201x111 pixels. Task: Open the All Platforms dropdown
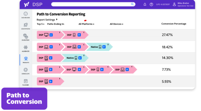[x=86, y=24]
